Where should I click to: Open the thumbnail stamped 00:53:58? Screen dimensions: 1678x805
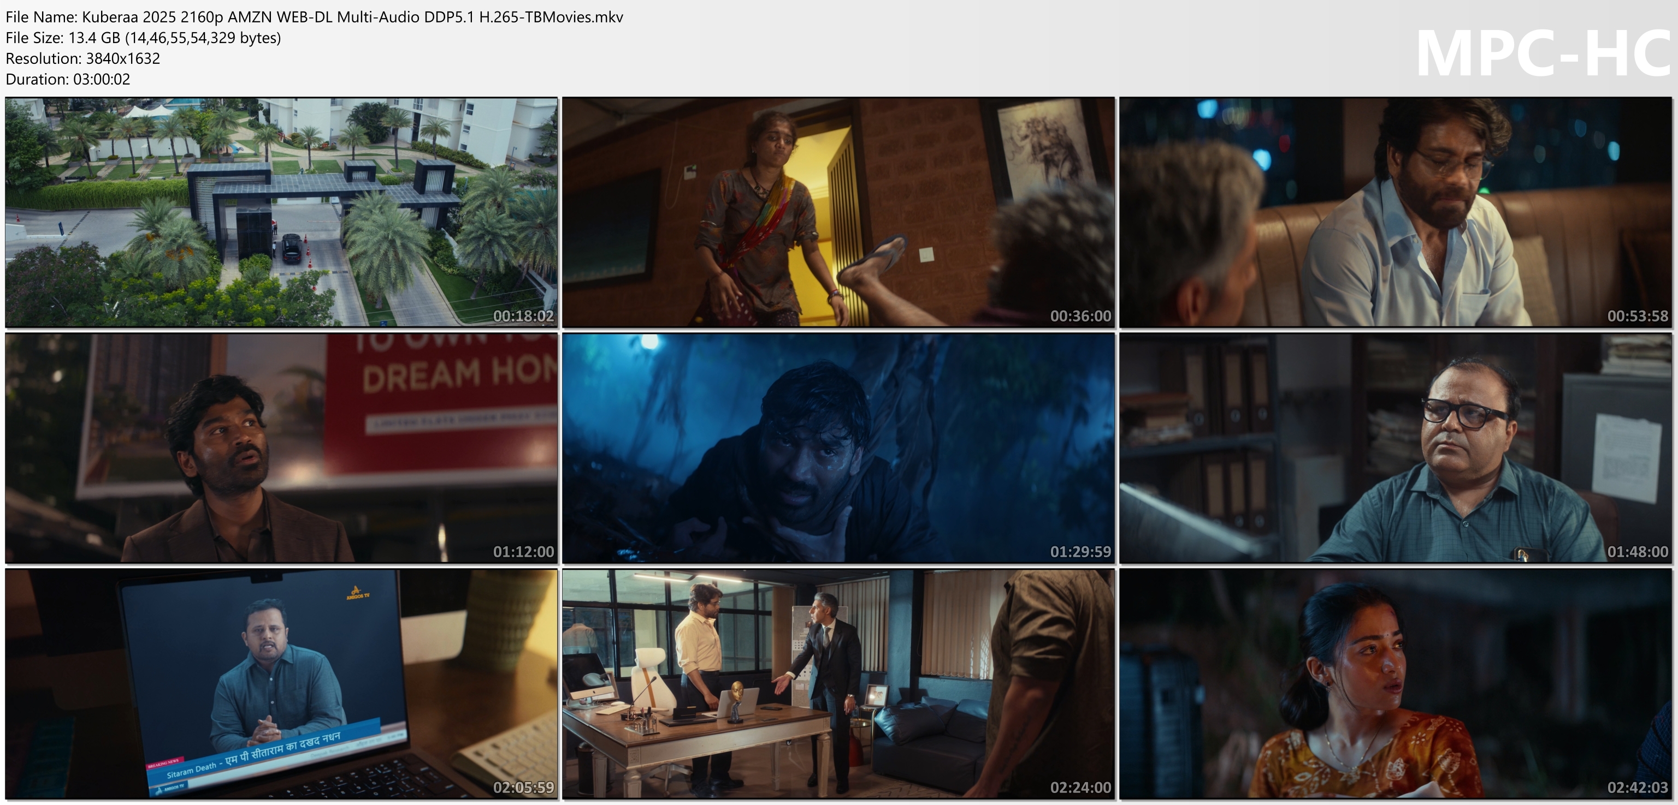point(1395,212)
